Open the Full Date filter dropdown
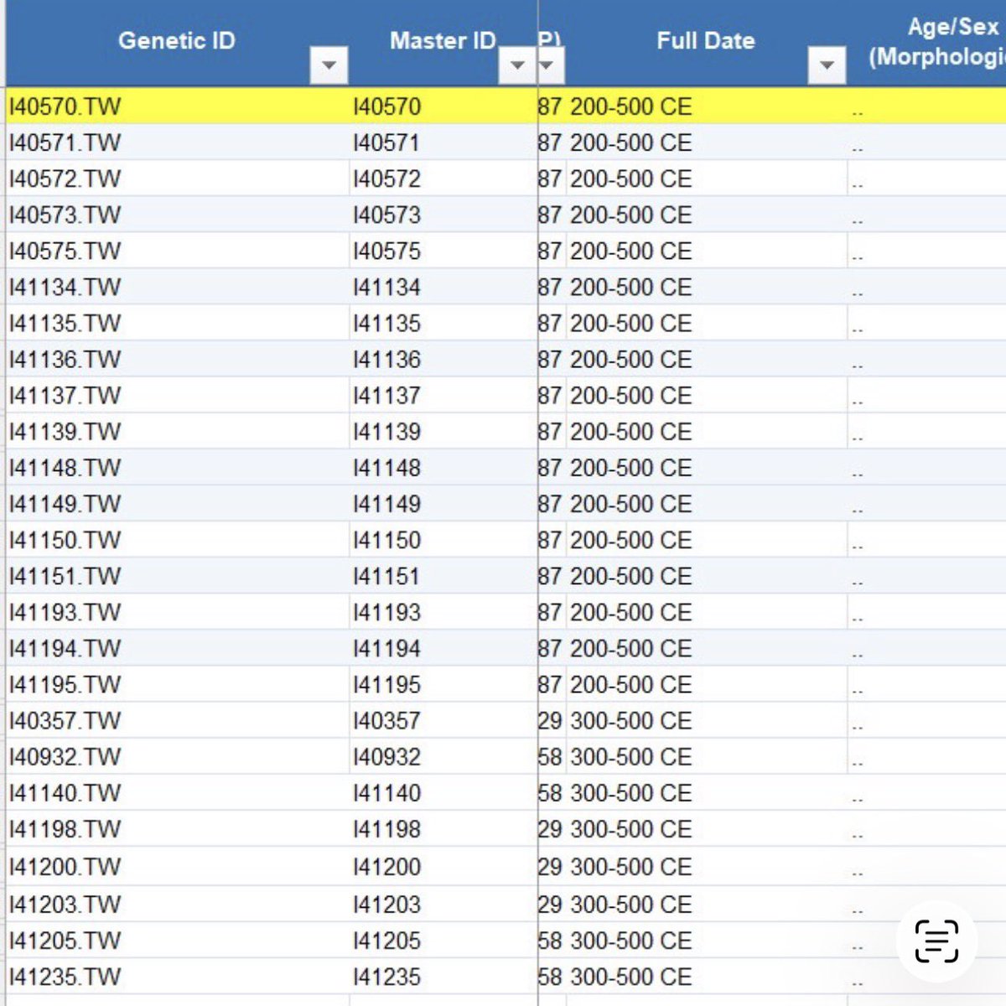1006x1006 pixels. [827, 65]
